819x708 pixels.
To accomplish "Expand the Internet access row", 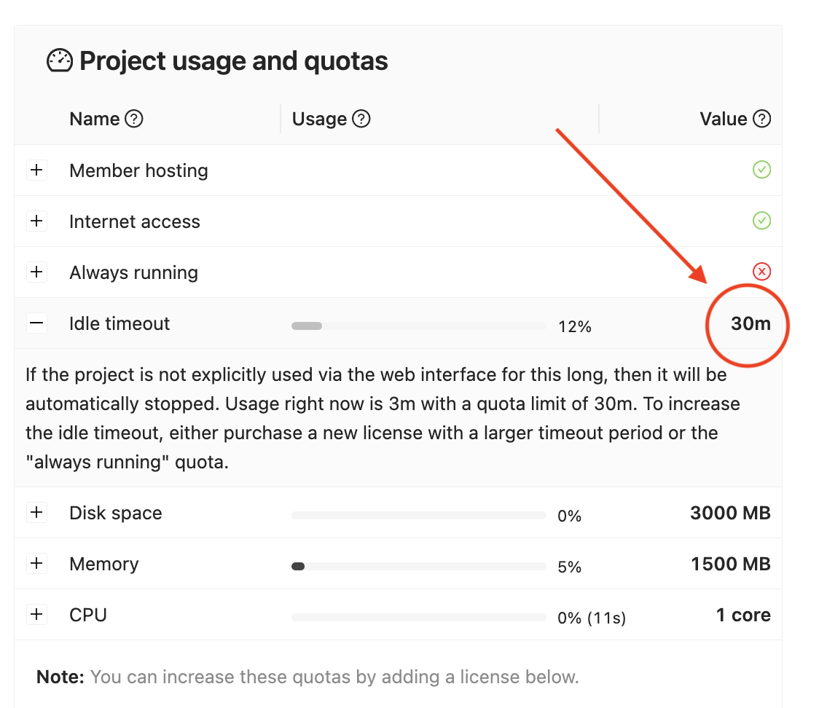I will coord(36,221).
